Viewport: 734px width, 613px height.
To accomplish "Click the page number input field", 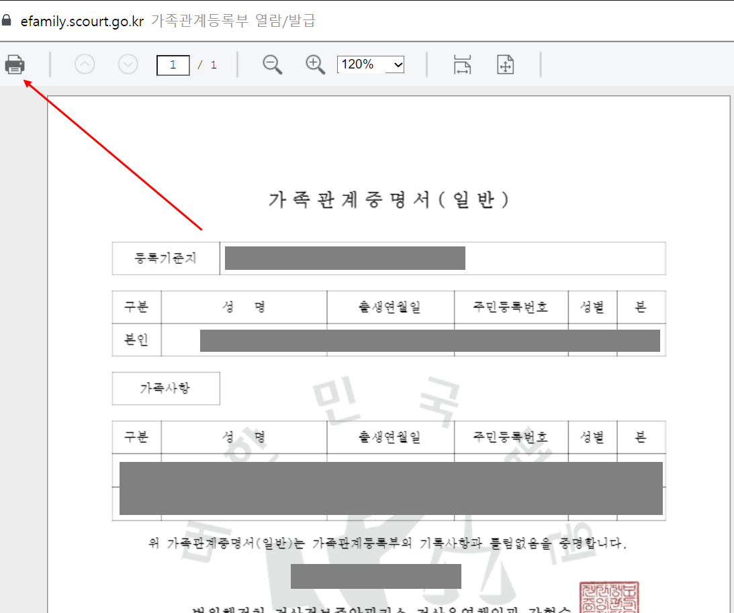I will [x=173, y=64].
